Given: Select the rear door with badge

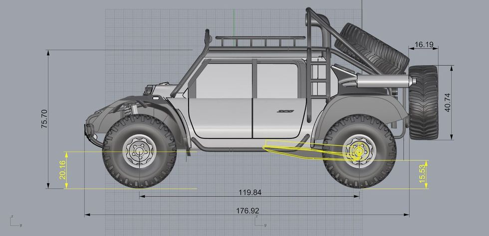Looking at the screenshot, I should pyautogui.click(x=279, y=118).
